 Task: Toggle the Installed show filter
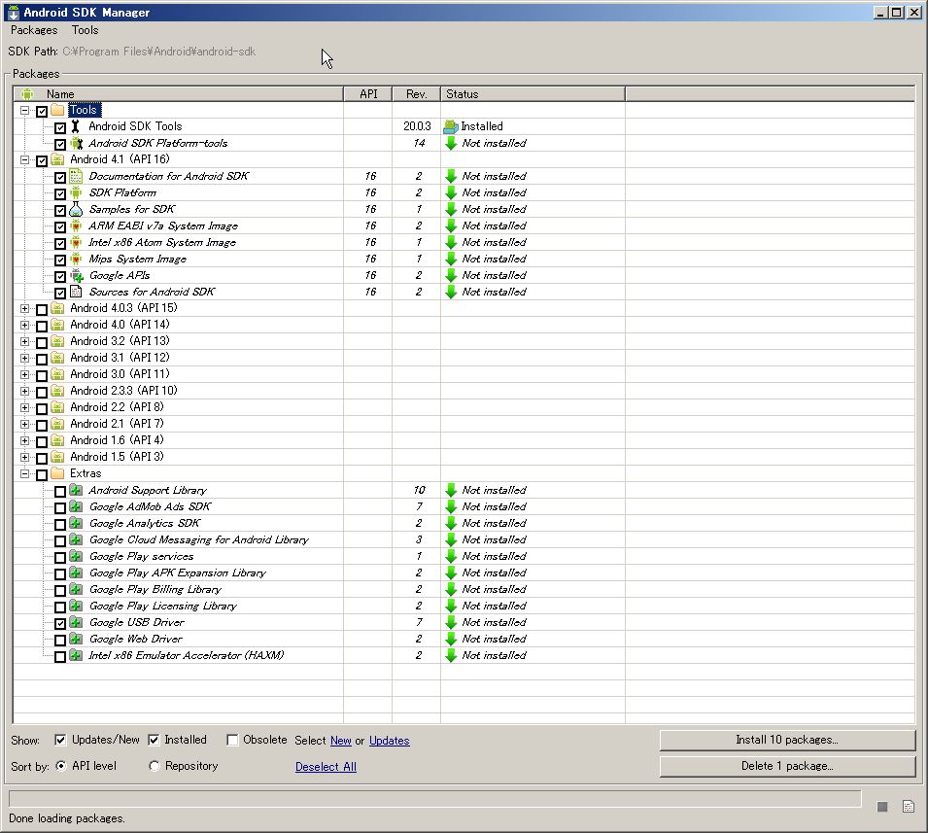[x=154, y=740]
